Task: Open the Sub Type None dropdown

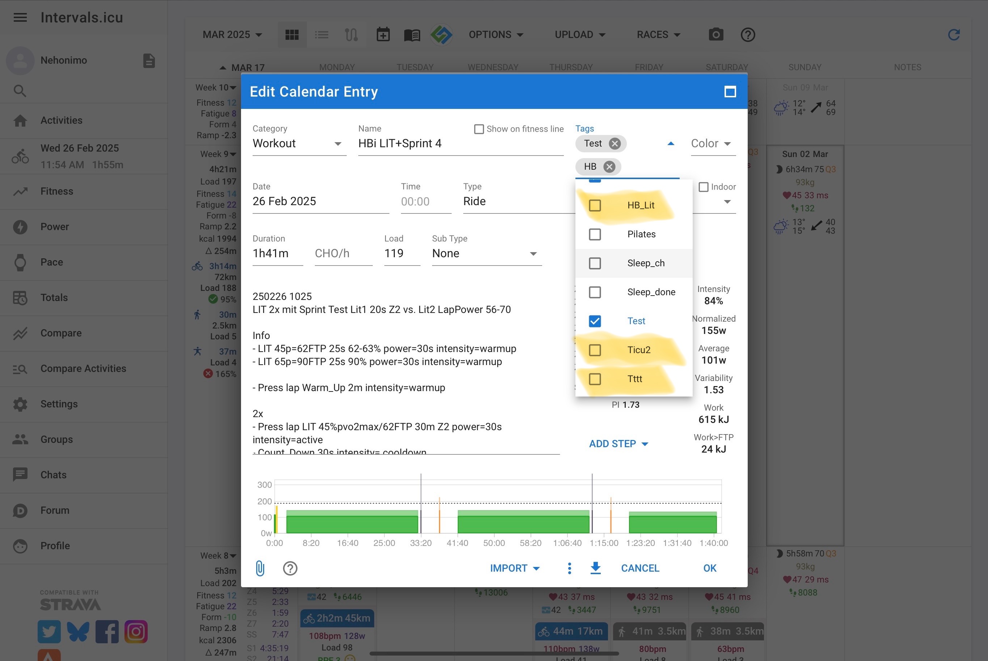Action: pyautogui.click(x=487, y=253)
